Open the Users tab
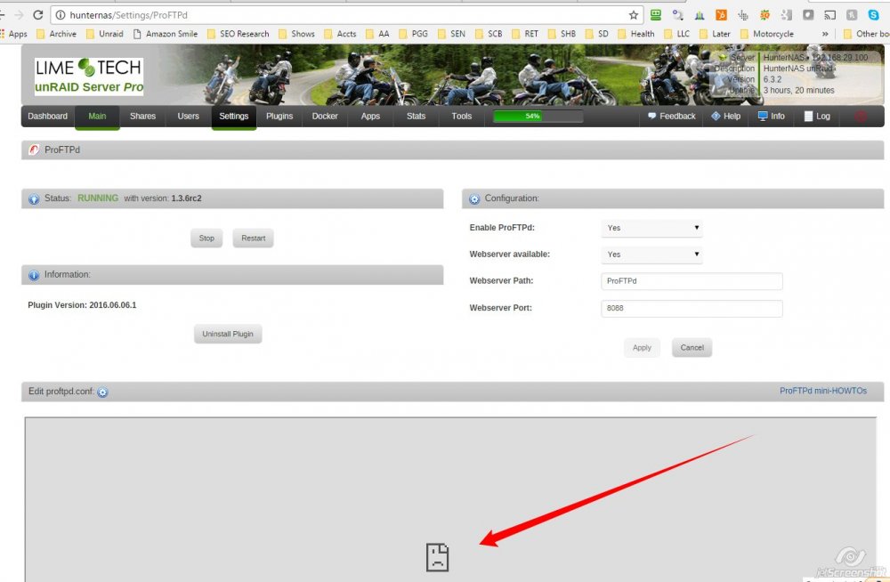This screenshot has height=582, width=890. (188, 117)
